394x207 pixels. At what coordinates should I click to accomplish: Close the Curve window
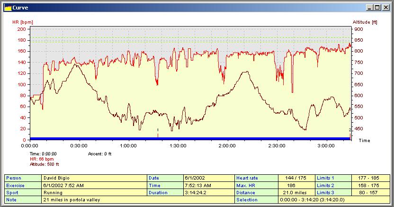point(386,8)
